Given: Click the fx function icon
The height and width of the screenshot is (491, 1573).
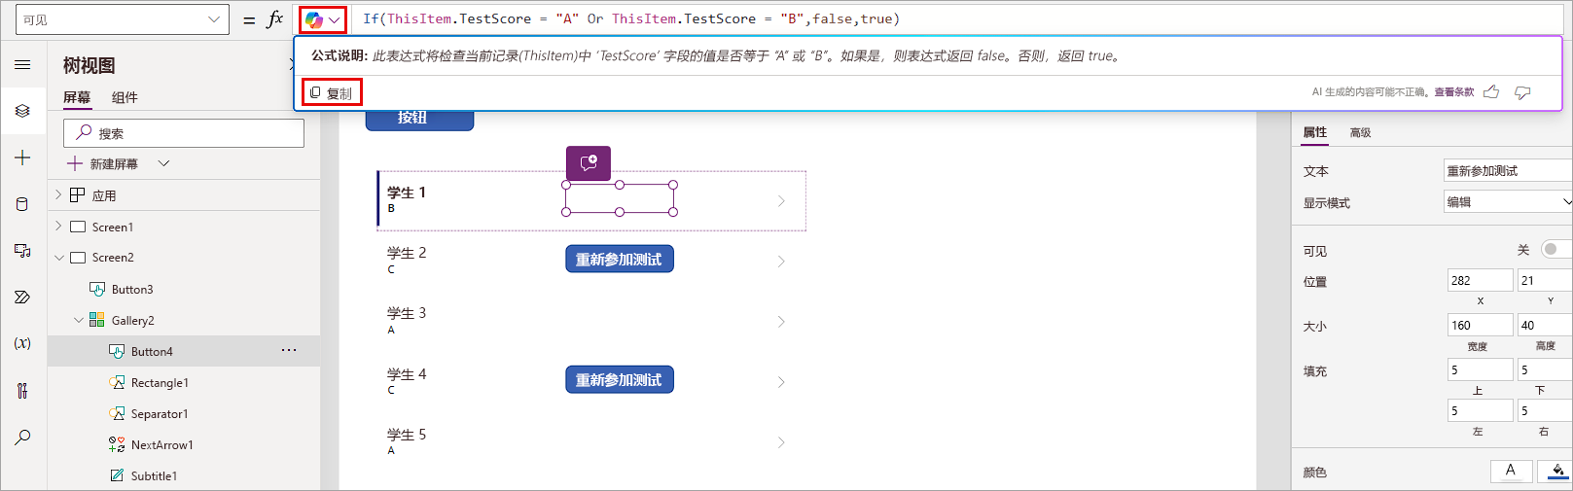Looking at the screenshot, I should tap(275, 18).
